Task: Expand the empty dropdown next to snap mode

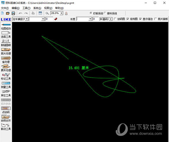Action: pyautogui.click(x=43, y=19)
